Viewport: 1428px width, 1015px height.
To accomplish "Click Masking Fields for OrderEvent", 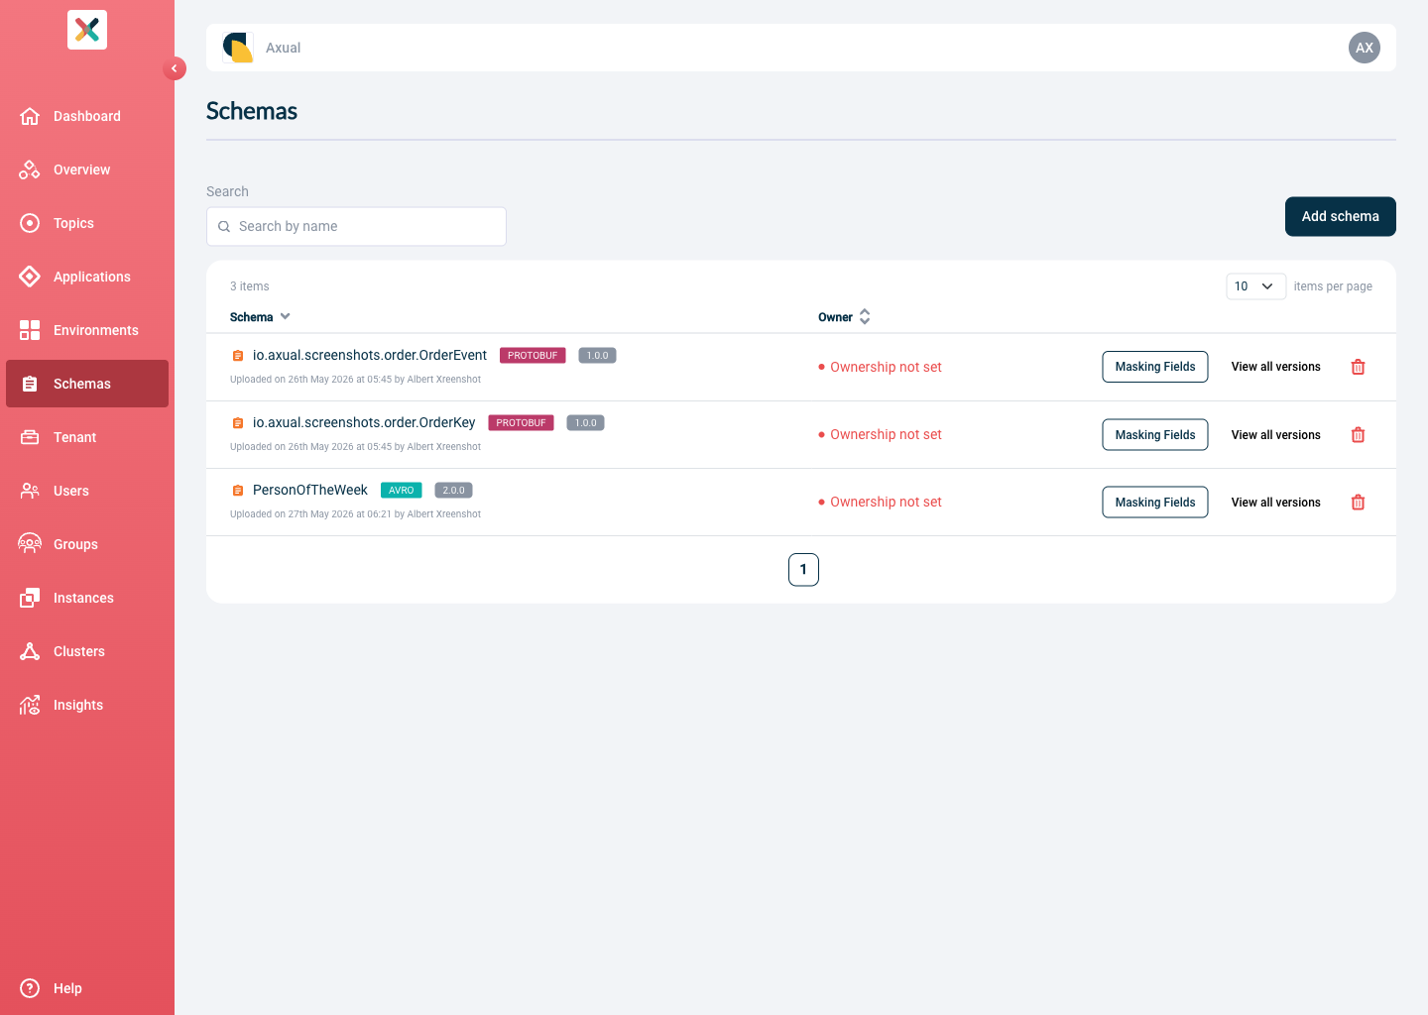I will (1155, 367).
